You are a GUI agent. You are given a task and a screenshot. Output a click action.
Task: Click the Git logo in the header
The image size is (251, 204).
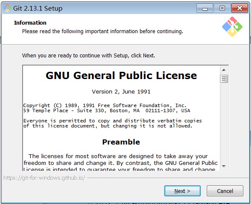coord(232,27)
